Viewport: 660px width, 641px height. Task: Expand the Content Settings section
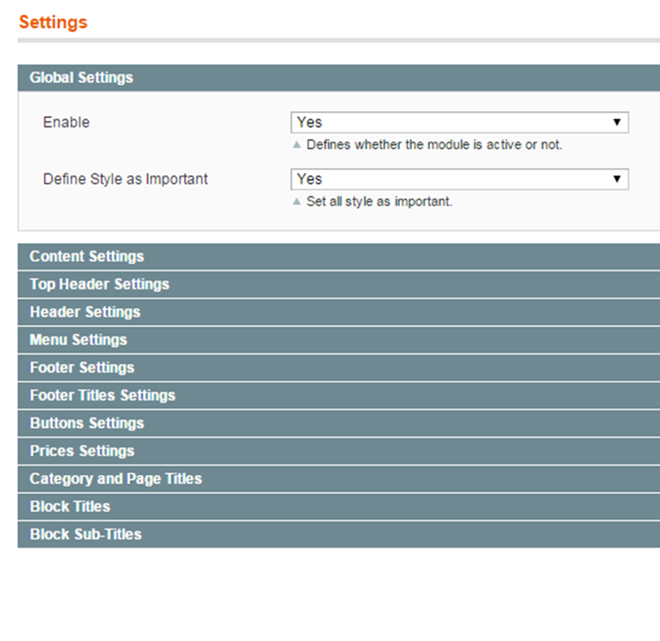tap(338, 256)
